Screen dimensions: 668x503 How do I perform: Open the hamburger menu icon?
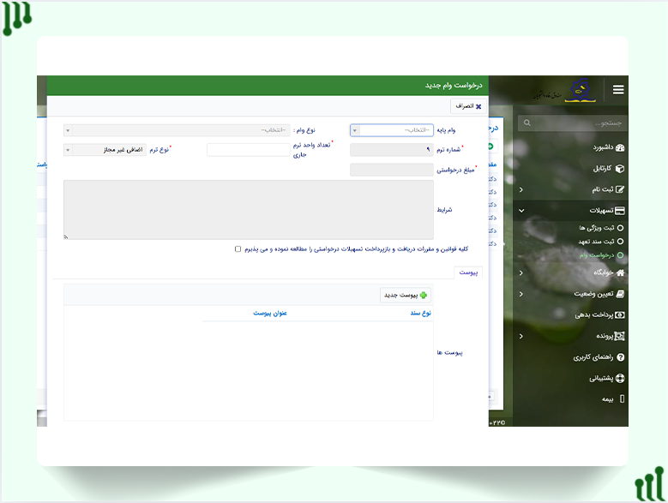point(617,89)
